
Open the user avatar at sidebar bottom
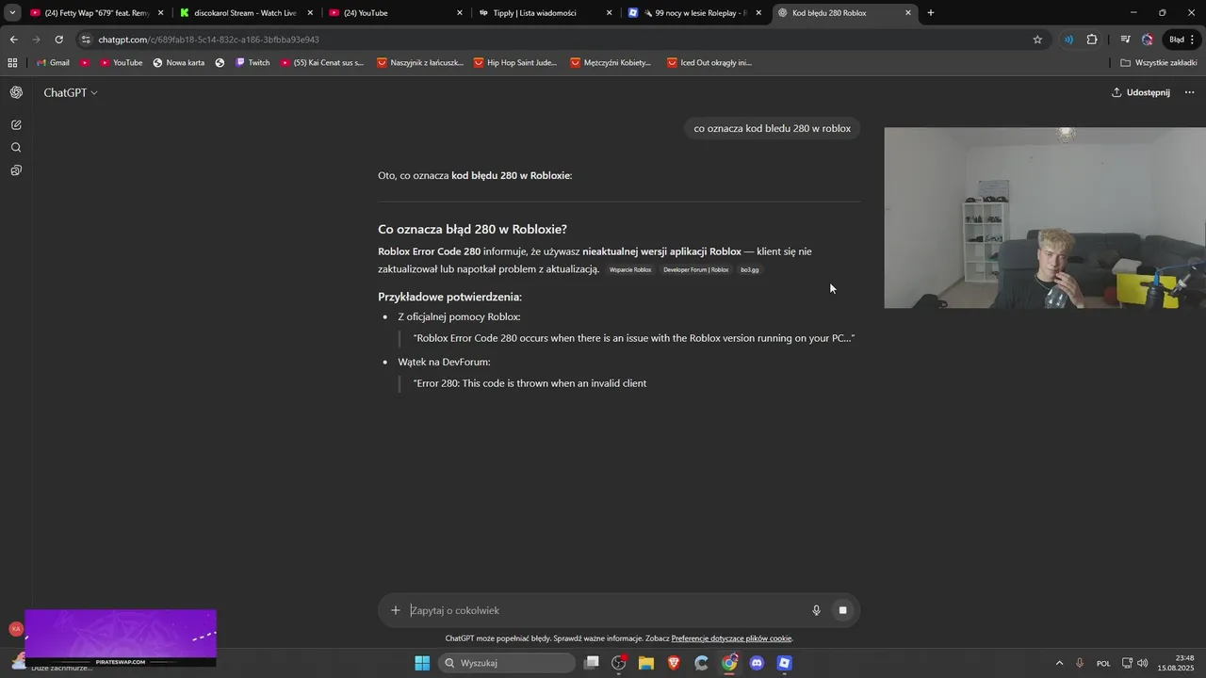pyautogui.click(x=16, y=628)
